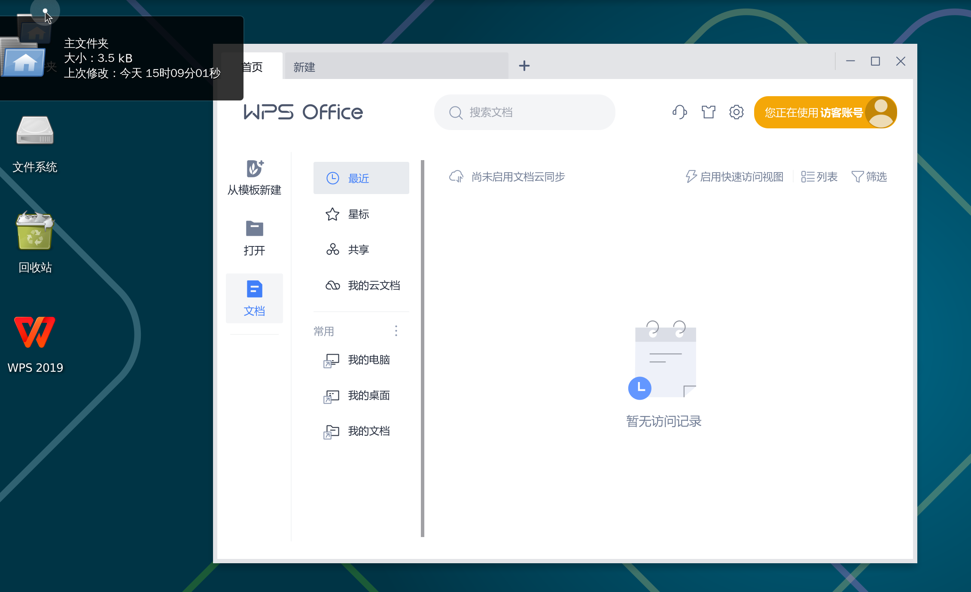The height and width of the screenshot is (592, 971).
Task: Add a new tab with plus button
Action: coord(524,66)
